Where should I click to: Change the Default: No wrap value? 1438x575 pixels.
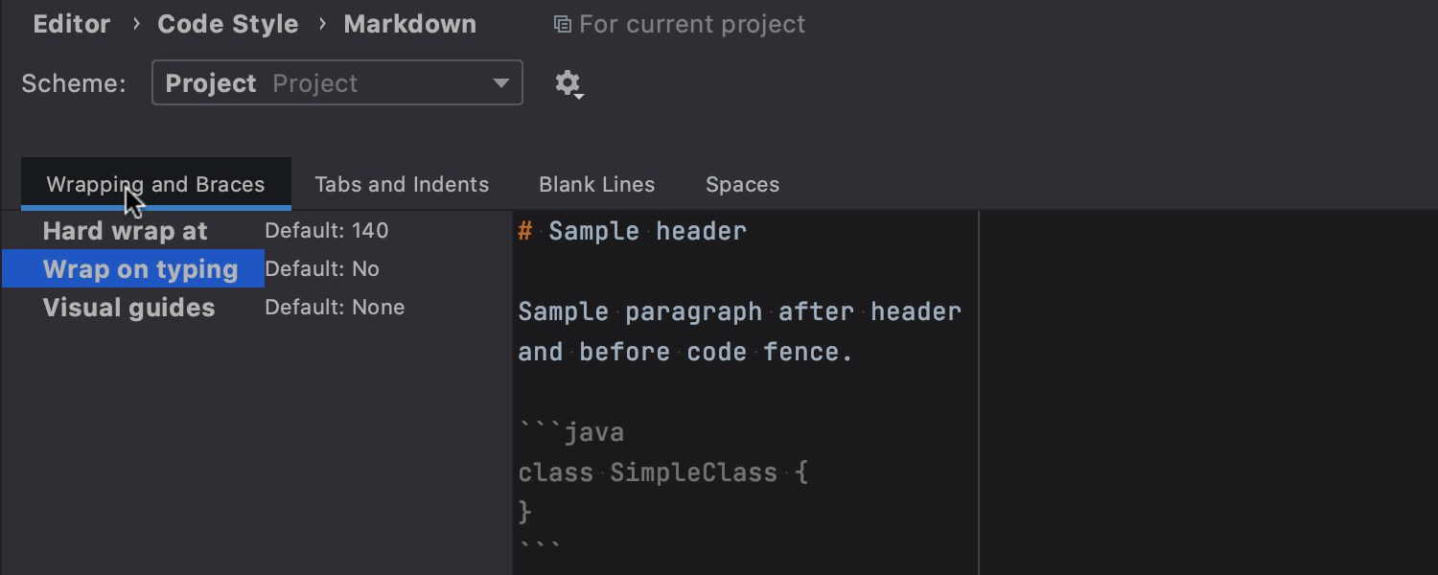[322, 269]
